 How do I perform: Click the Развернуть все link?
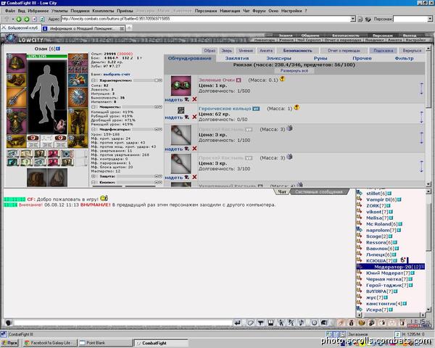point(294,71)
